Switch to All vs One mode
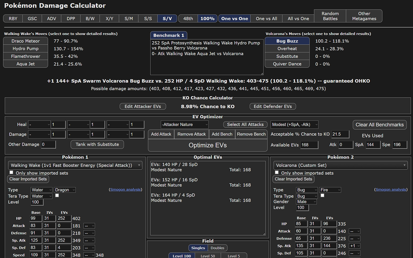This screenshot has width=413, height=258. click(298, 18)
